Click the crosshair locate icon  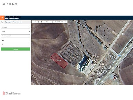41,22
